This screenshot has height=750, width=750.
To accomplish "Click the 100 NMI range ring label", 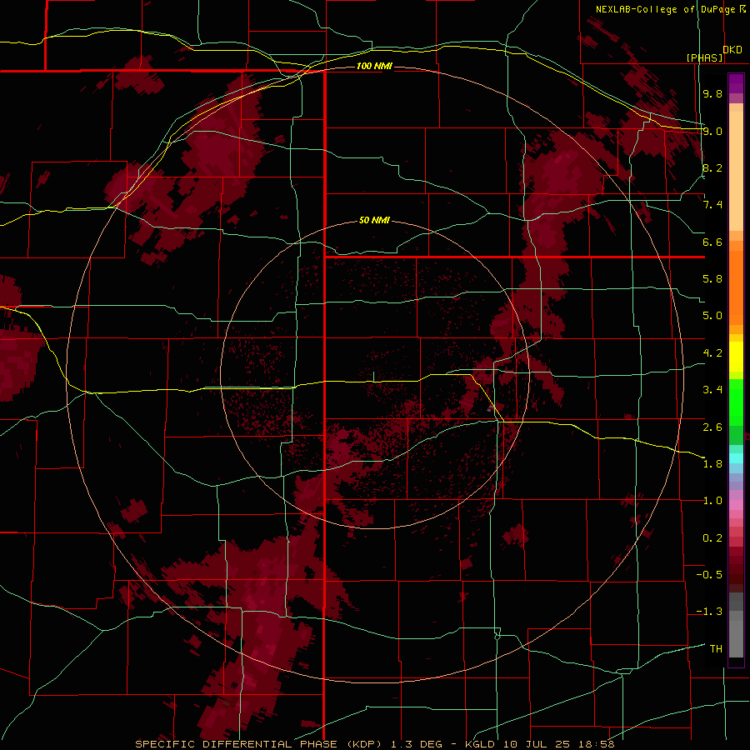I will pyautogui.click(x=374, y=66).
